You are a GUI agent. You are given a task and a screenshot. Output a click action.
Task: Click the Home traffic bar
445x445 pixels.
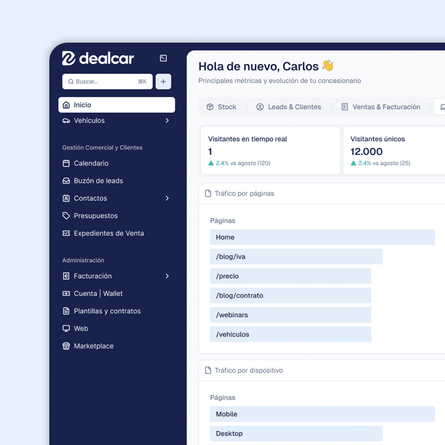[x=322, y=237]
